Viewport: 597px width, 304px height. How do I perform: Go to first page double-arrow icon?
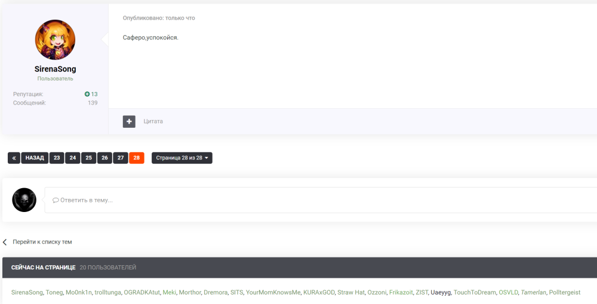pyautogui.click(x=14, y=158)
